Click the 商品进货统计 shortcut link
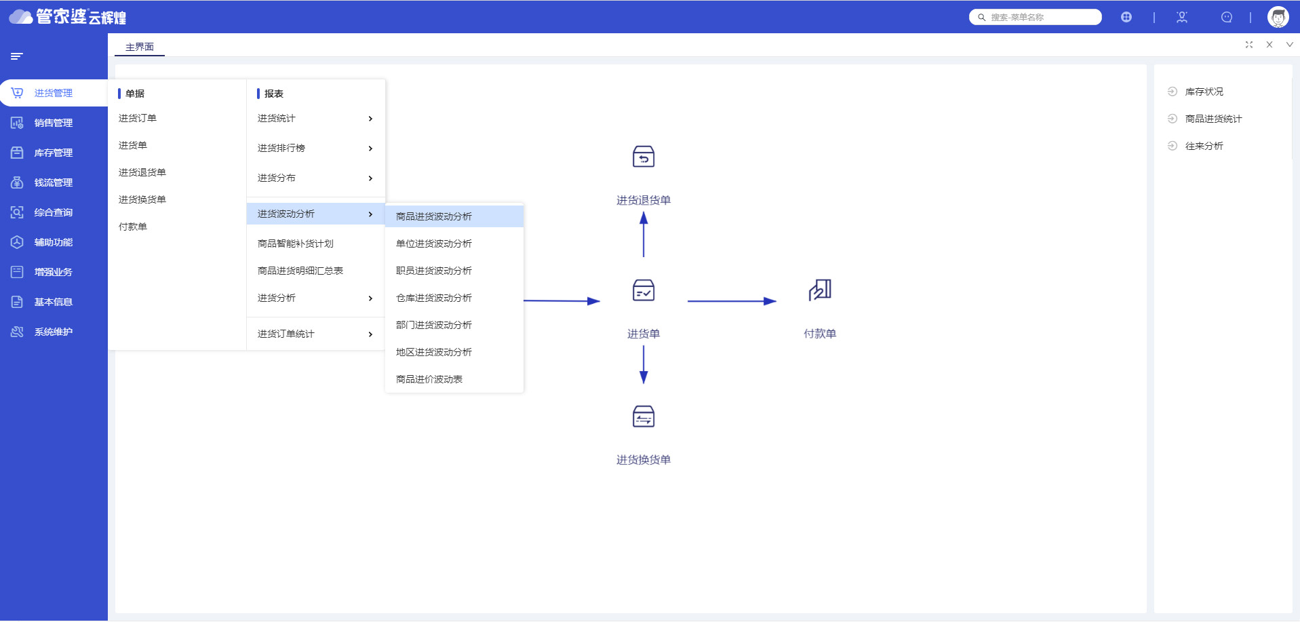1300x622 pixels. (1214, 119)
